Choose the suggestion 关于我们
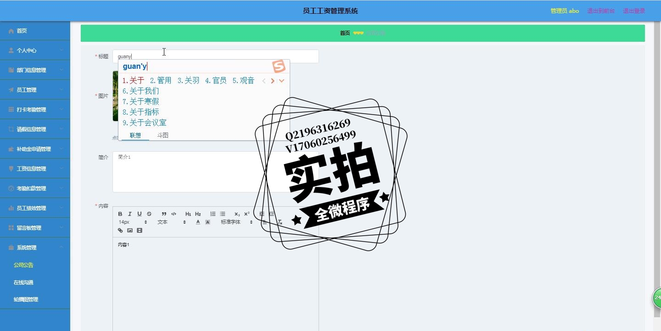The width and height of the screenshot is (661, 331). pos(141,91)
